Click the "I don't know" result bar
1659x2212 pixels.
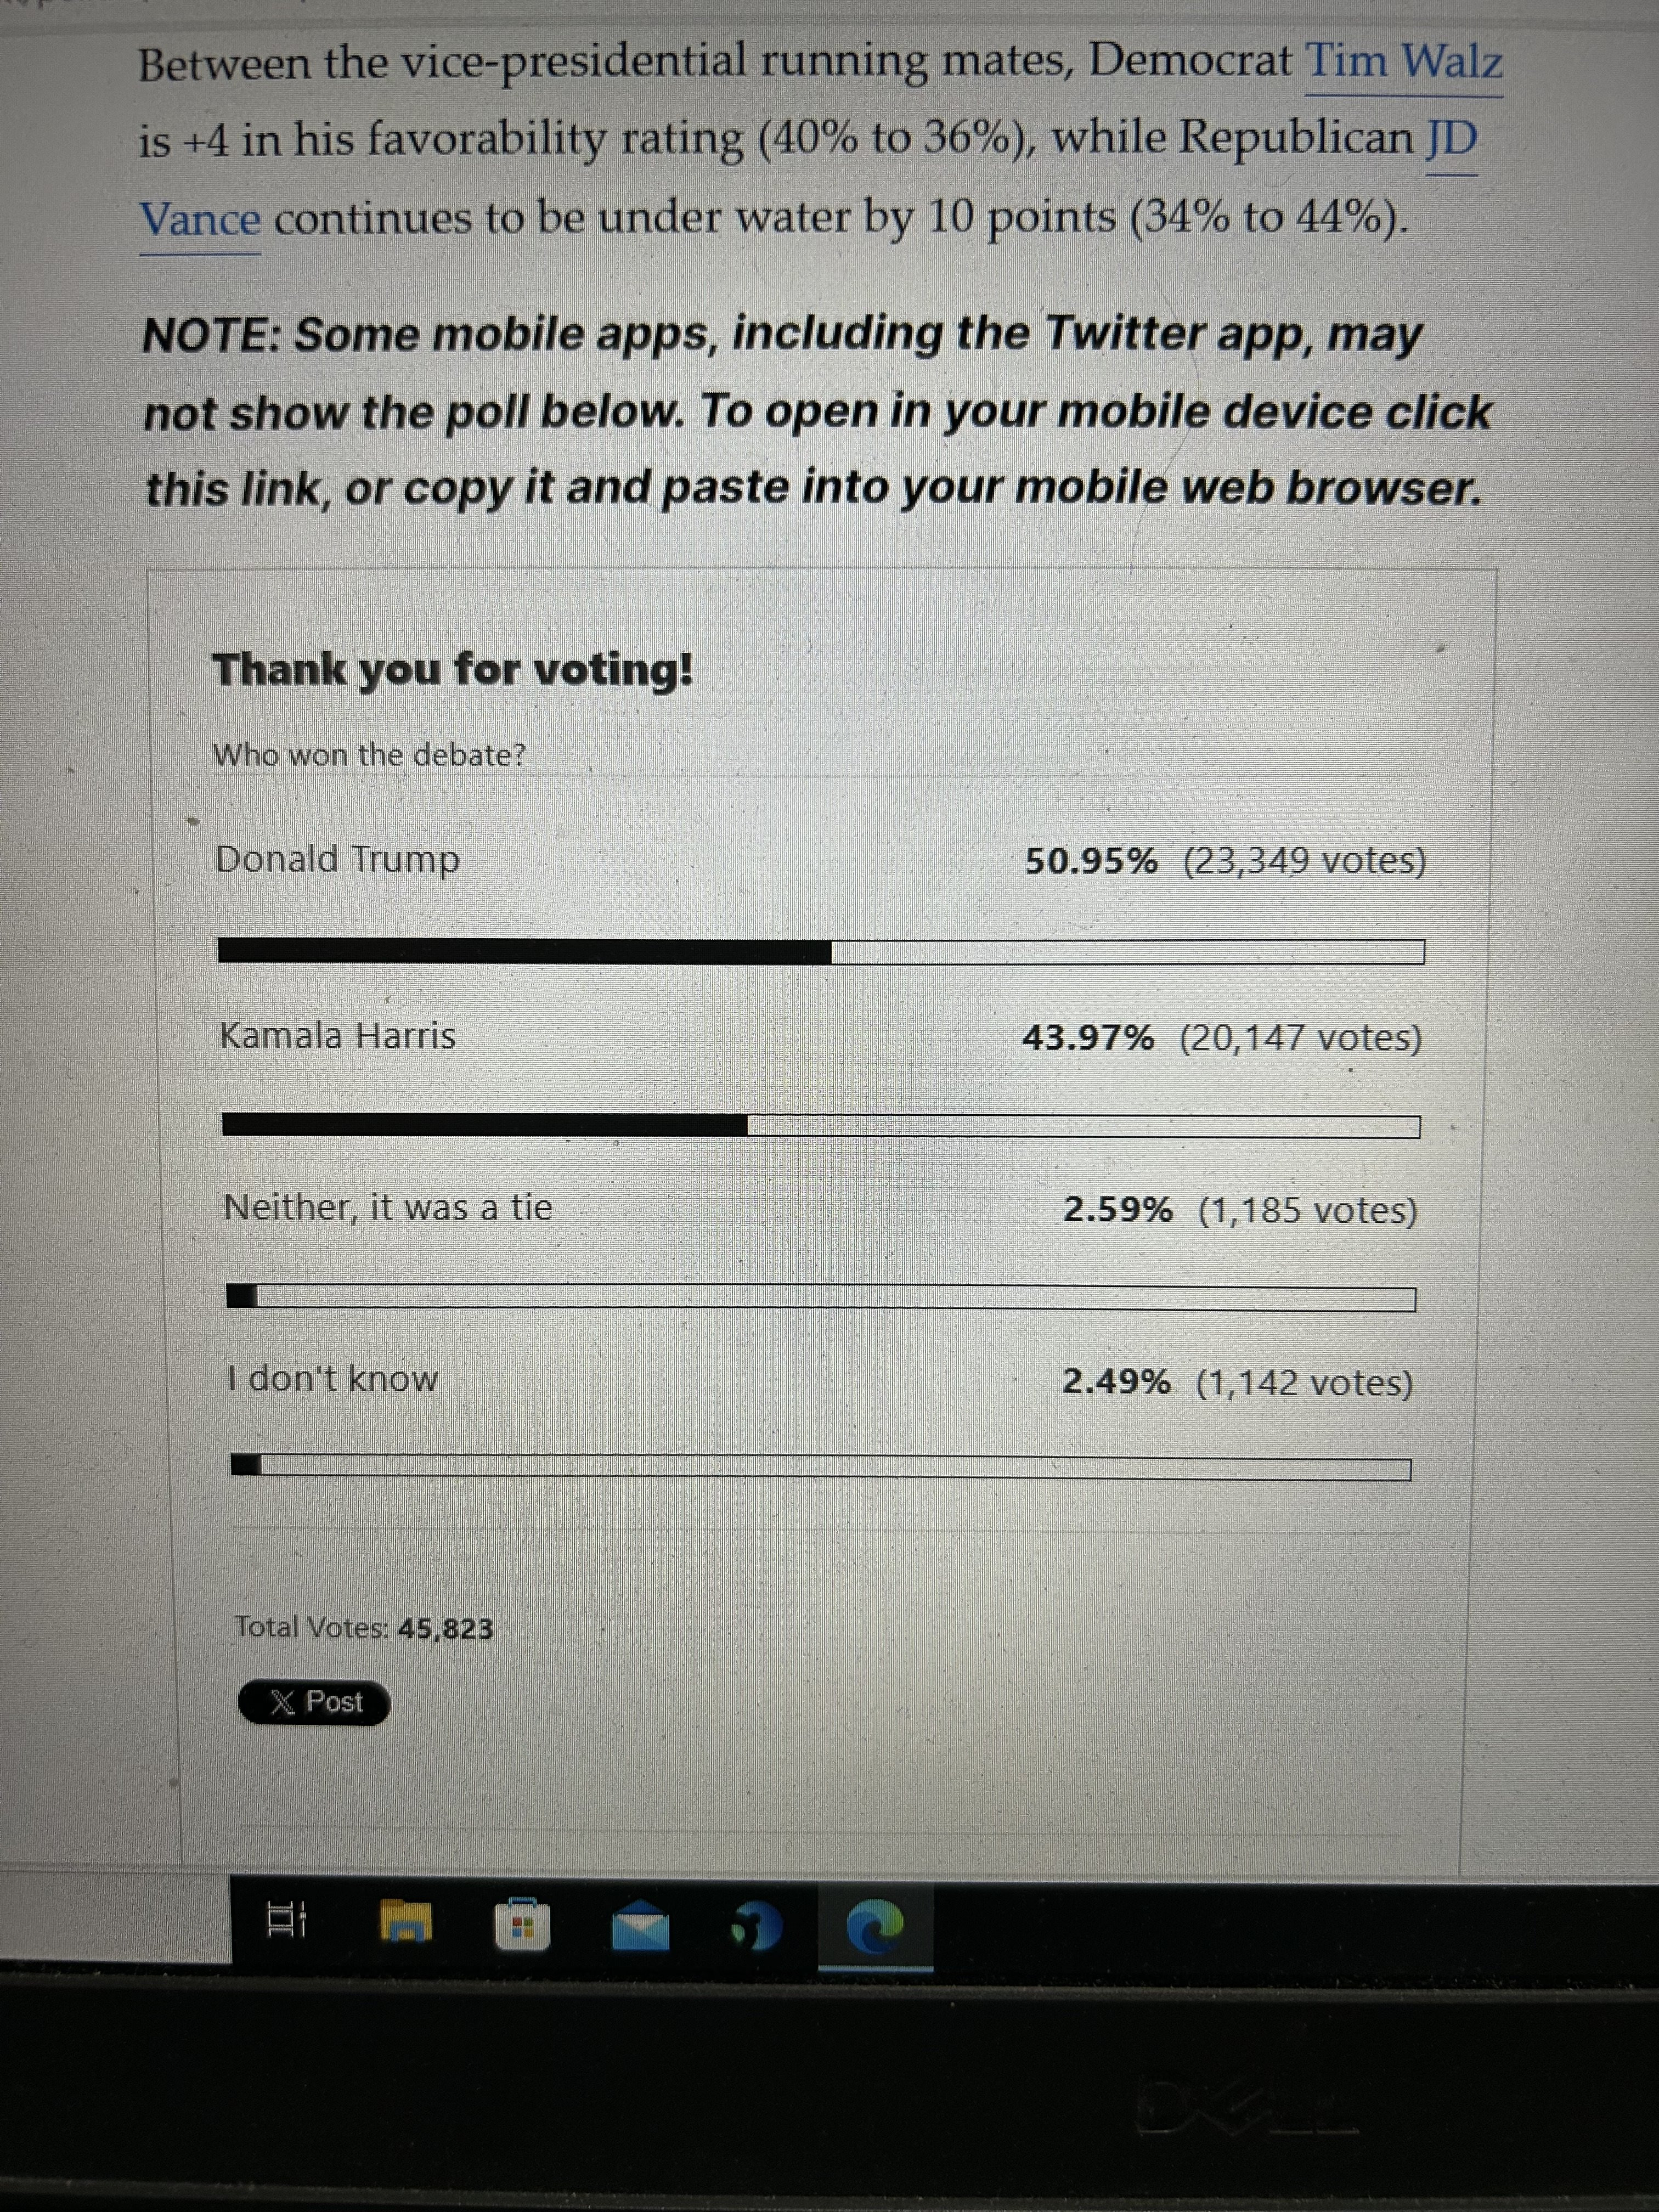pos(820,1467)
